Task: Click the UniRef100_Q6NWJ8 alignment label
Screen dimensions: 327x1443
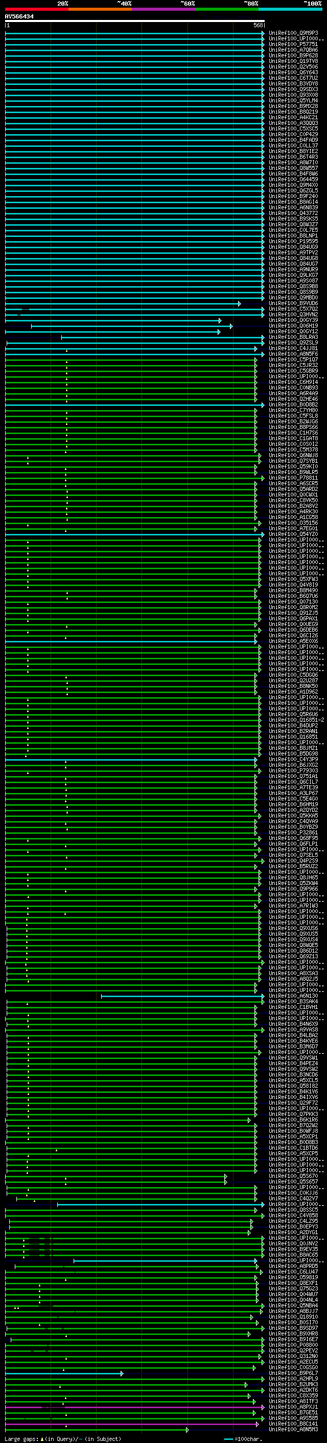Action: (x=293, y=456)
